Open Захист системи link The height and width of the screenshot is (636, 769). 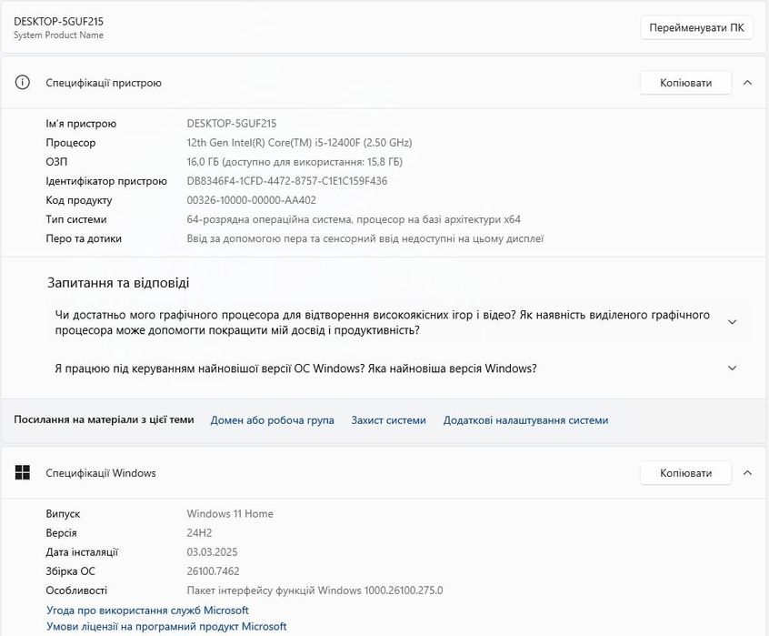click(x=388, y=420)
